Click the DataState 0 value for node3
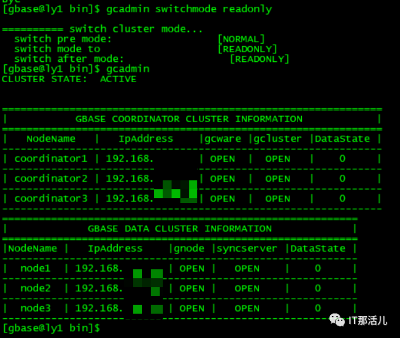 pyautogui.click(x=318, y=308)
